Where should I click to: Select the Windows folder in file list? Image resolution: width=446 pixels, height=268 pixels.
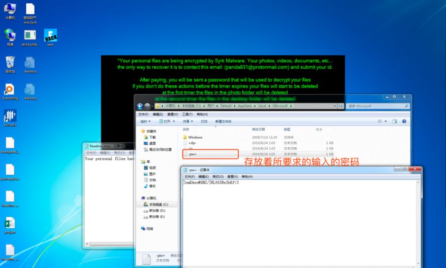pyautogui.click(x=195, y=137)
